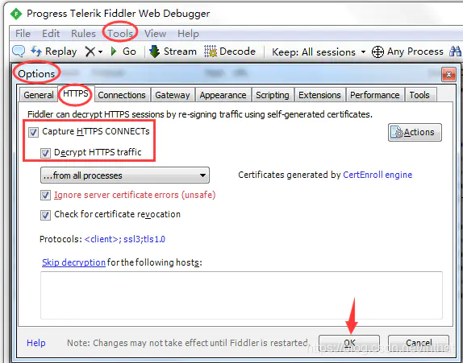Screen dimensions: 463x363
Task: Click the comment speech bubble icon
Action: coord(19,52)
